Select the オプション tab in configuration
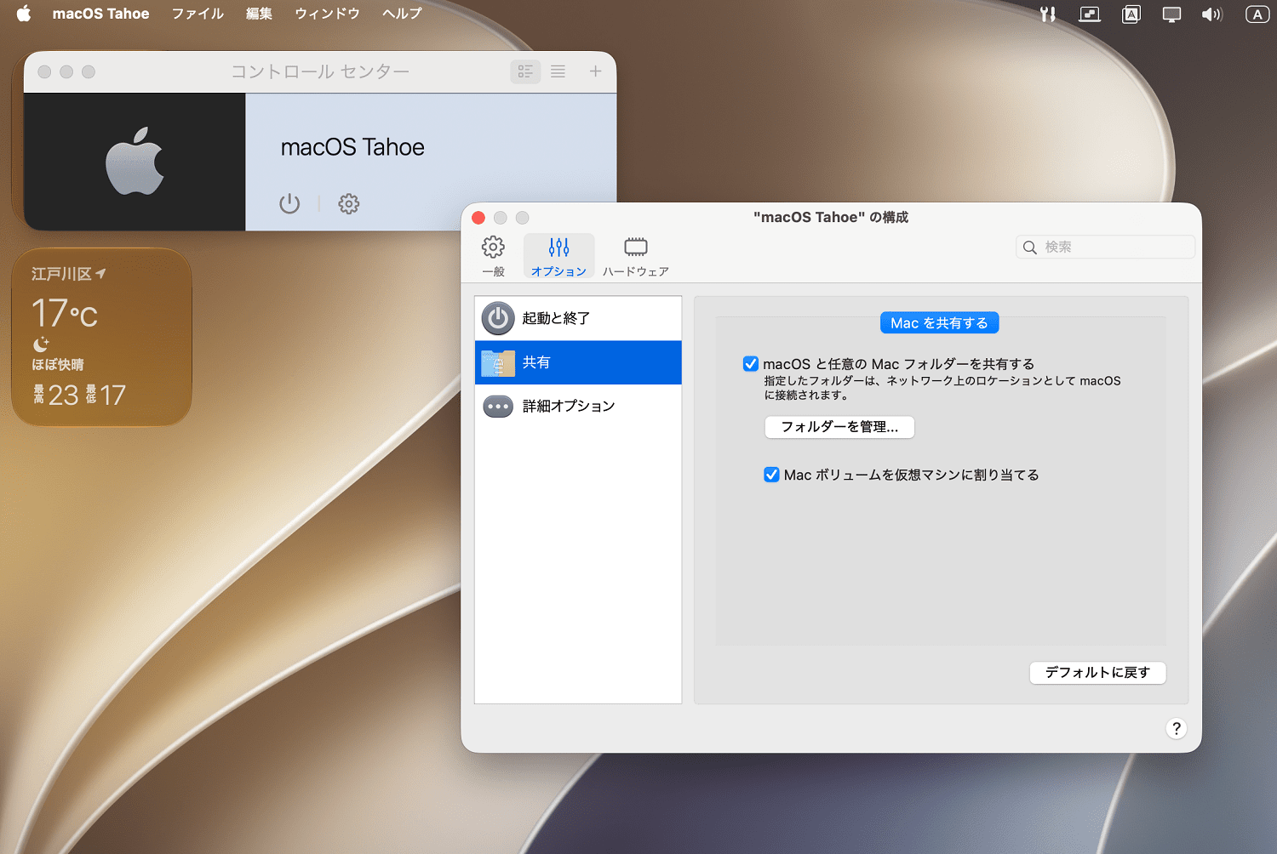 (558, 256)
